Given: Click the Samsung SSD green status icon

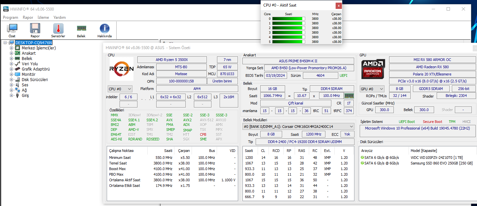Looking at the screenshot, I should (362, 163).
